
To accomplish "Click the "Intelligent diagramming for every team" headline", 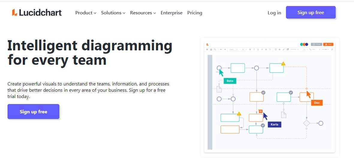I will [x=90, y=52].
